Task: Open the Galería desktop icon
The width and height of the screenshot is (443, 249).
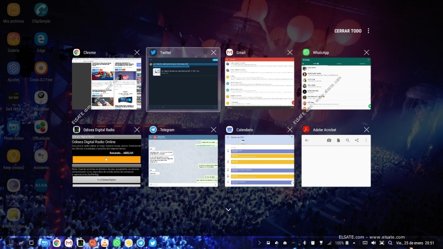Action: tap(14, 42)
